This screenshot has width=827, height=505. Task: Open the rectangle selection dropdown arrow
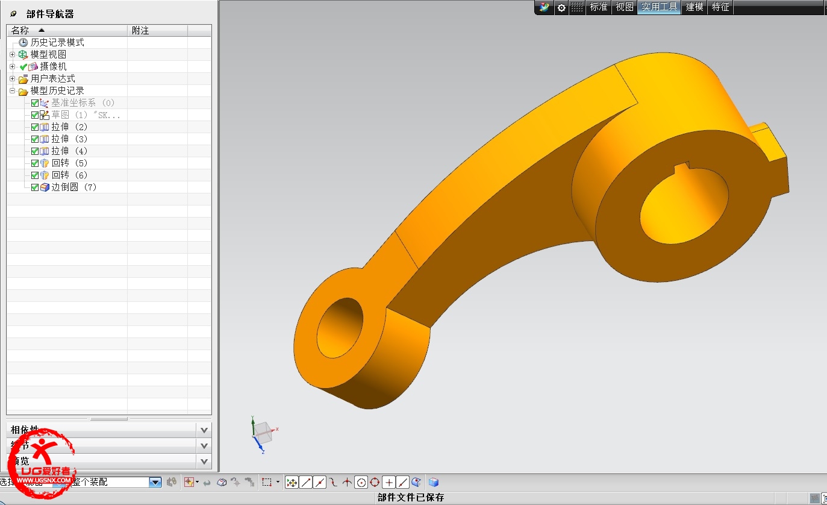pos(278,482)
